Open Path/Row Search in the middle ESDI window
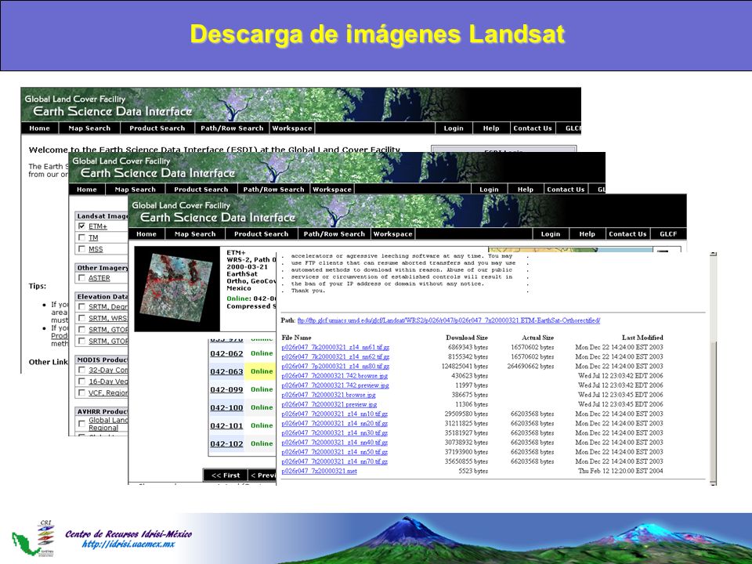 tap(274, 190)
